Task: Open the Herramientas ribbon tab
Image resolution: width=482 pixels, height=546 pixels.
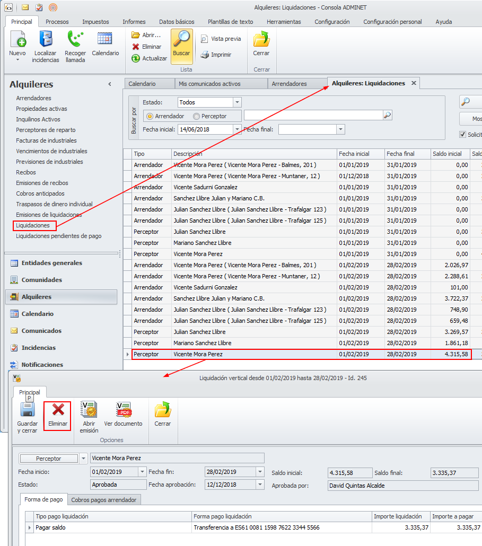Action: pyautogui.click(x=284, y=22)
